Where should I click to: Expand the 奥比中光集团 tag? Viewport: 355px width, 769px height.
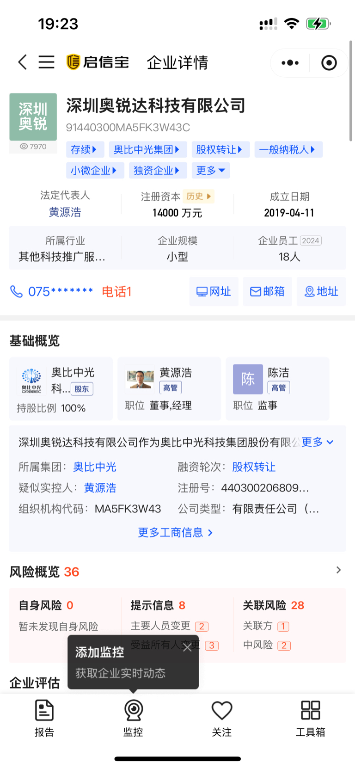(x=148, y=149)
